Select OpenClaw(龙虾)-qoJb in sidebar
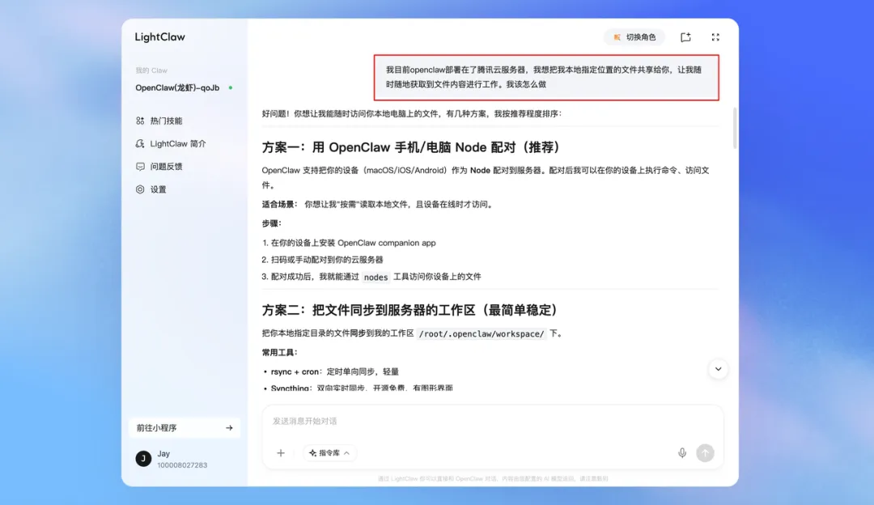874x505 pixels. click(178, 87)
